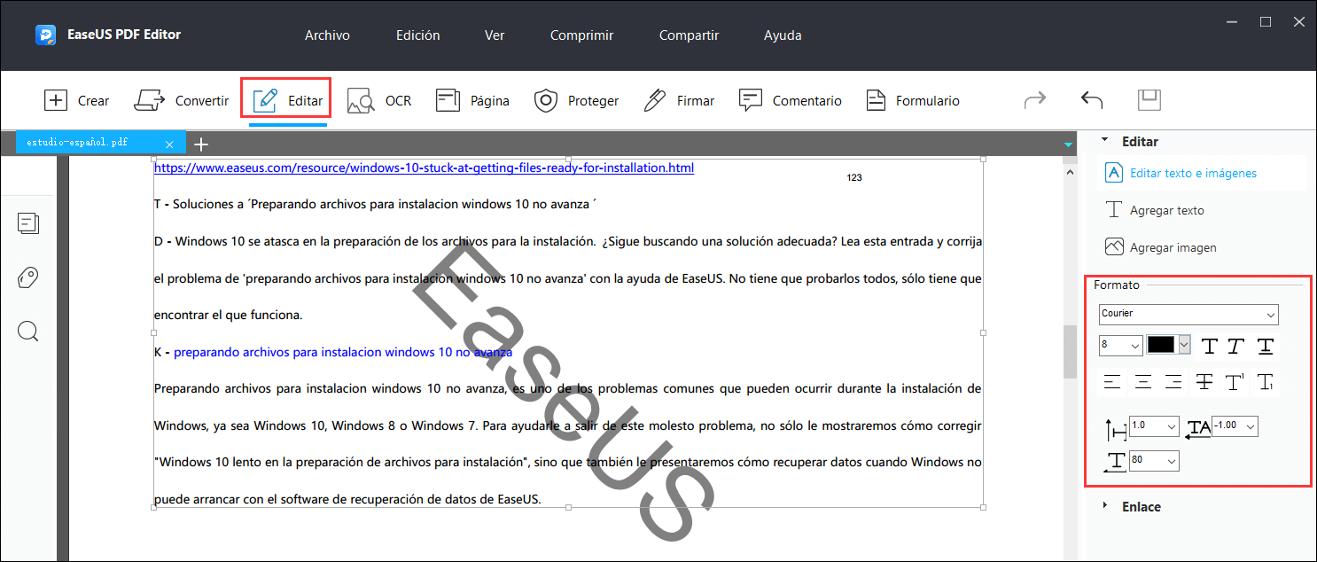Align text to the left

pyautogui.click(x=1112, y=382)
